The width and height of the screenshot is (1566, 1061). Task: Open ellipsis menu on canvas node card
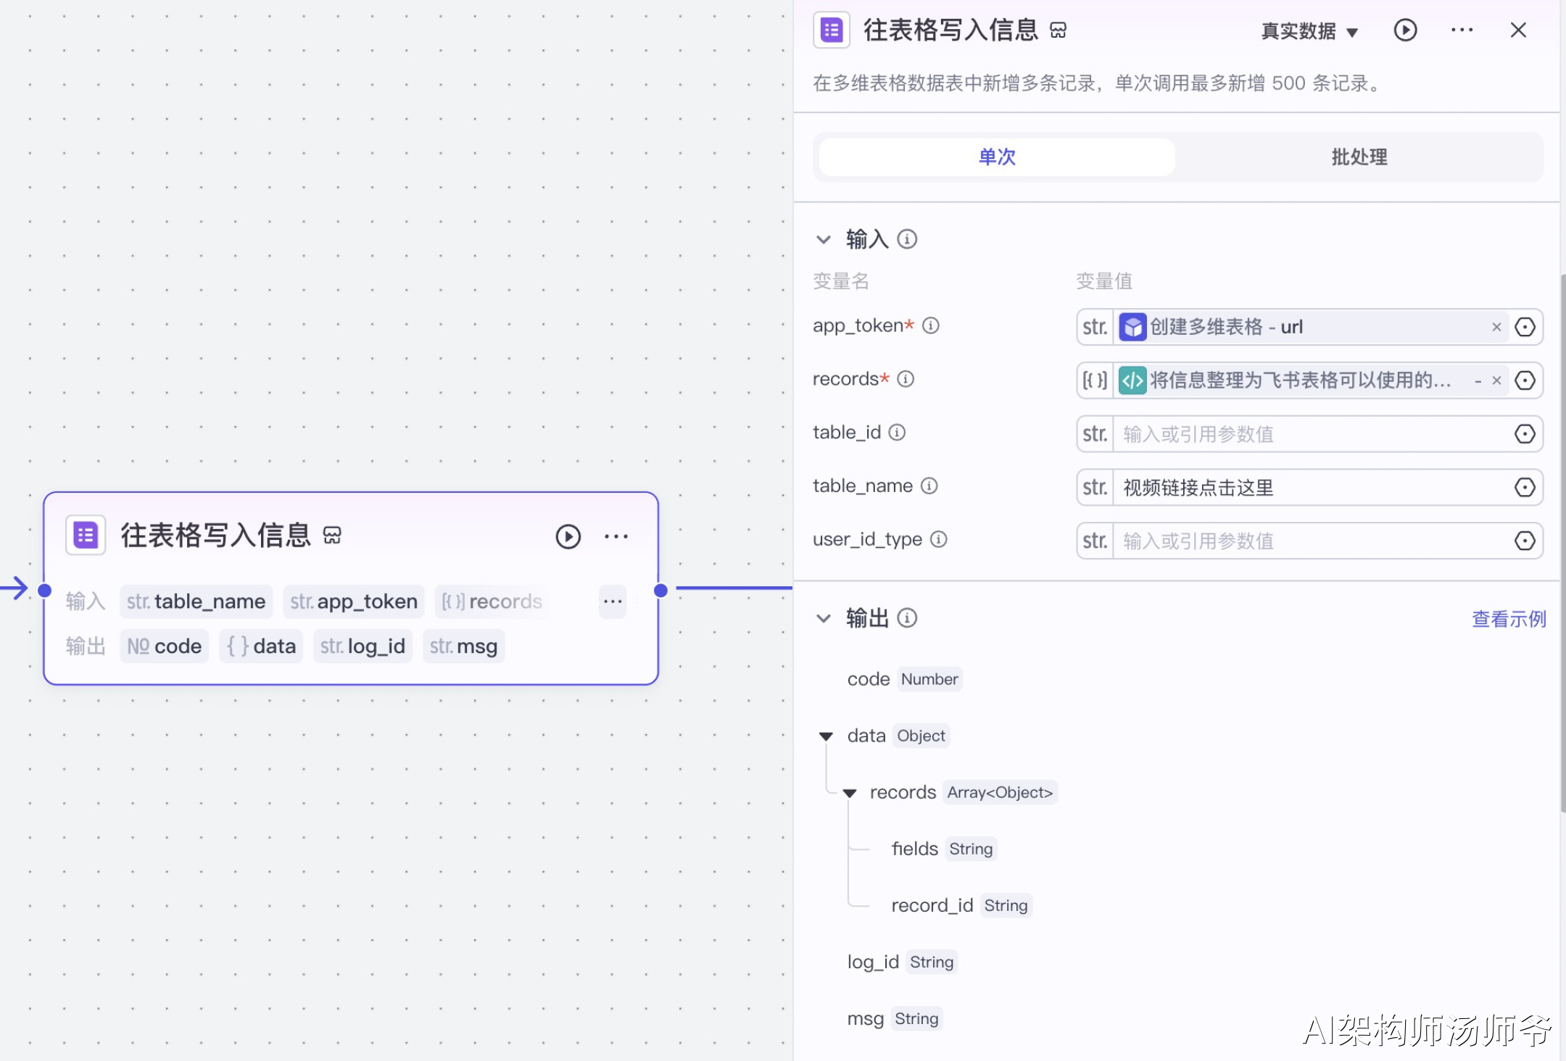click(616, 536)
